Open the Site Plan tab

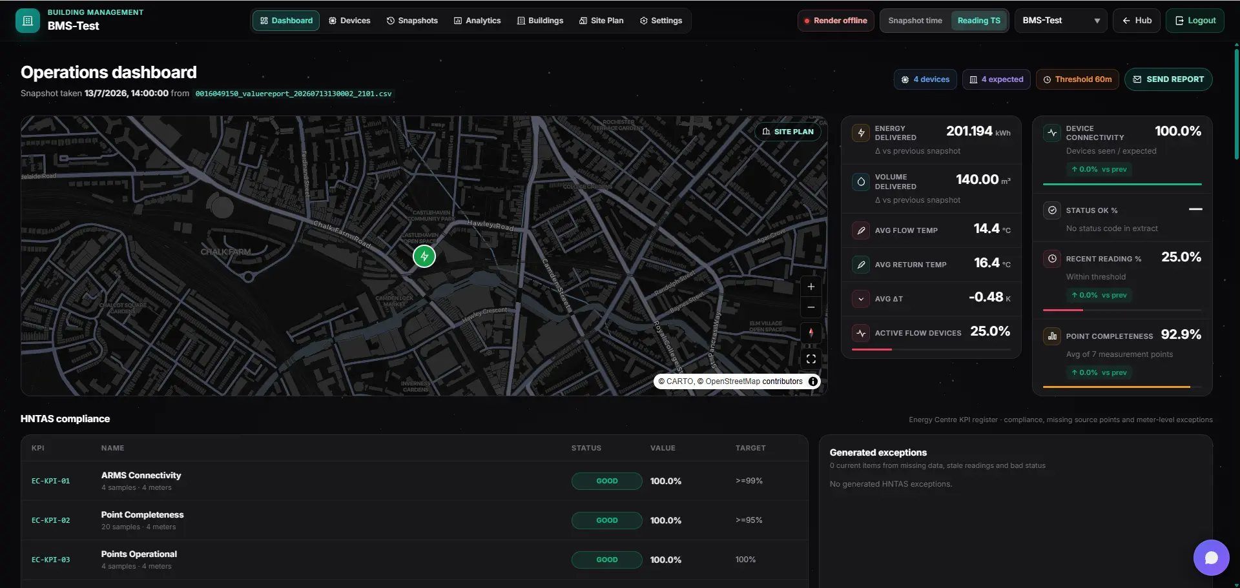tap(601, 21)
